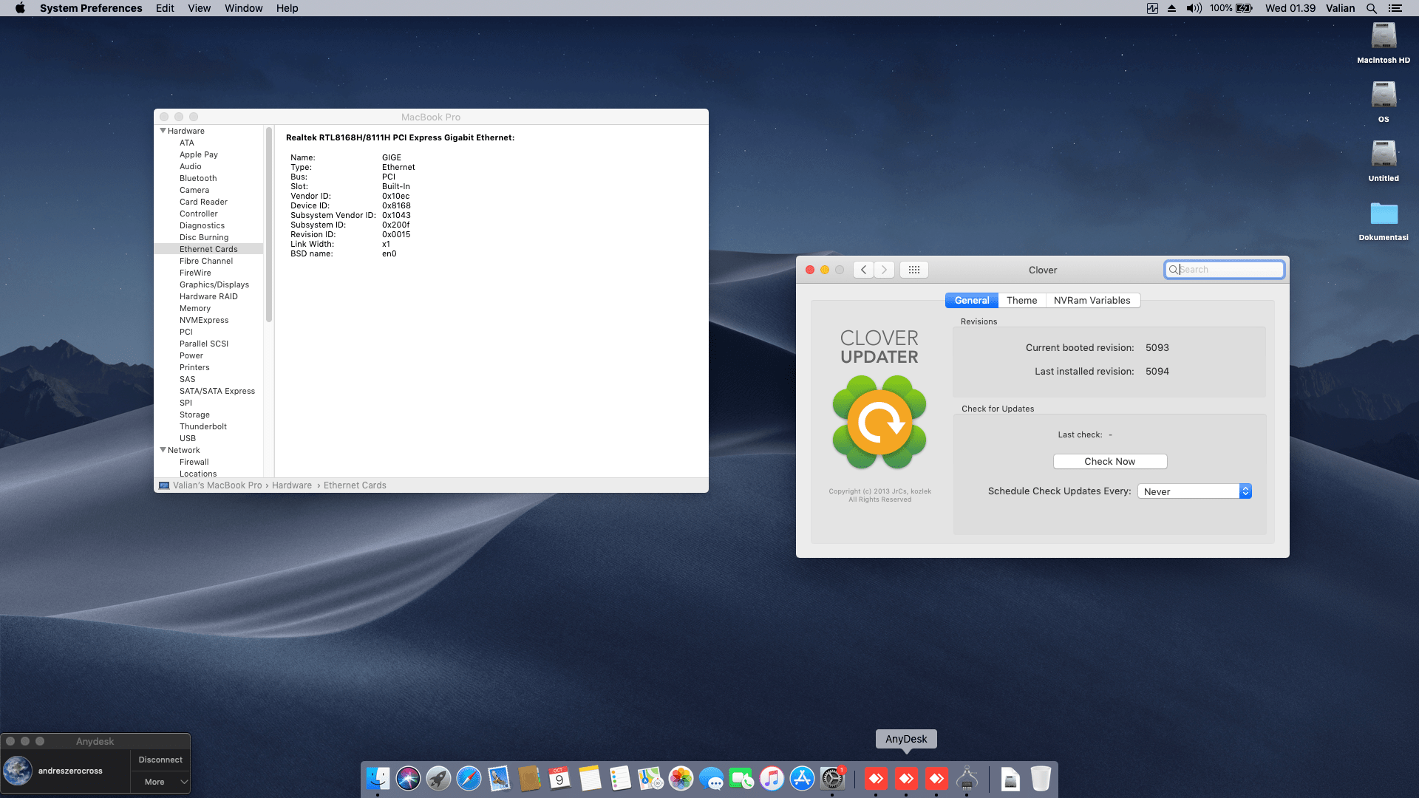Click the battery status icon
Screen dimensions: 1419x798
tap(1245, 8)
